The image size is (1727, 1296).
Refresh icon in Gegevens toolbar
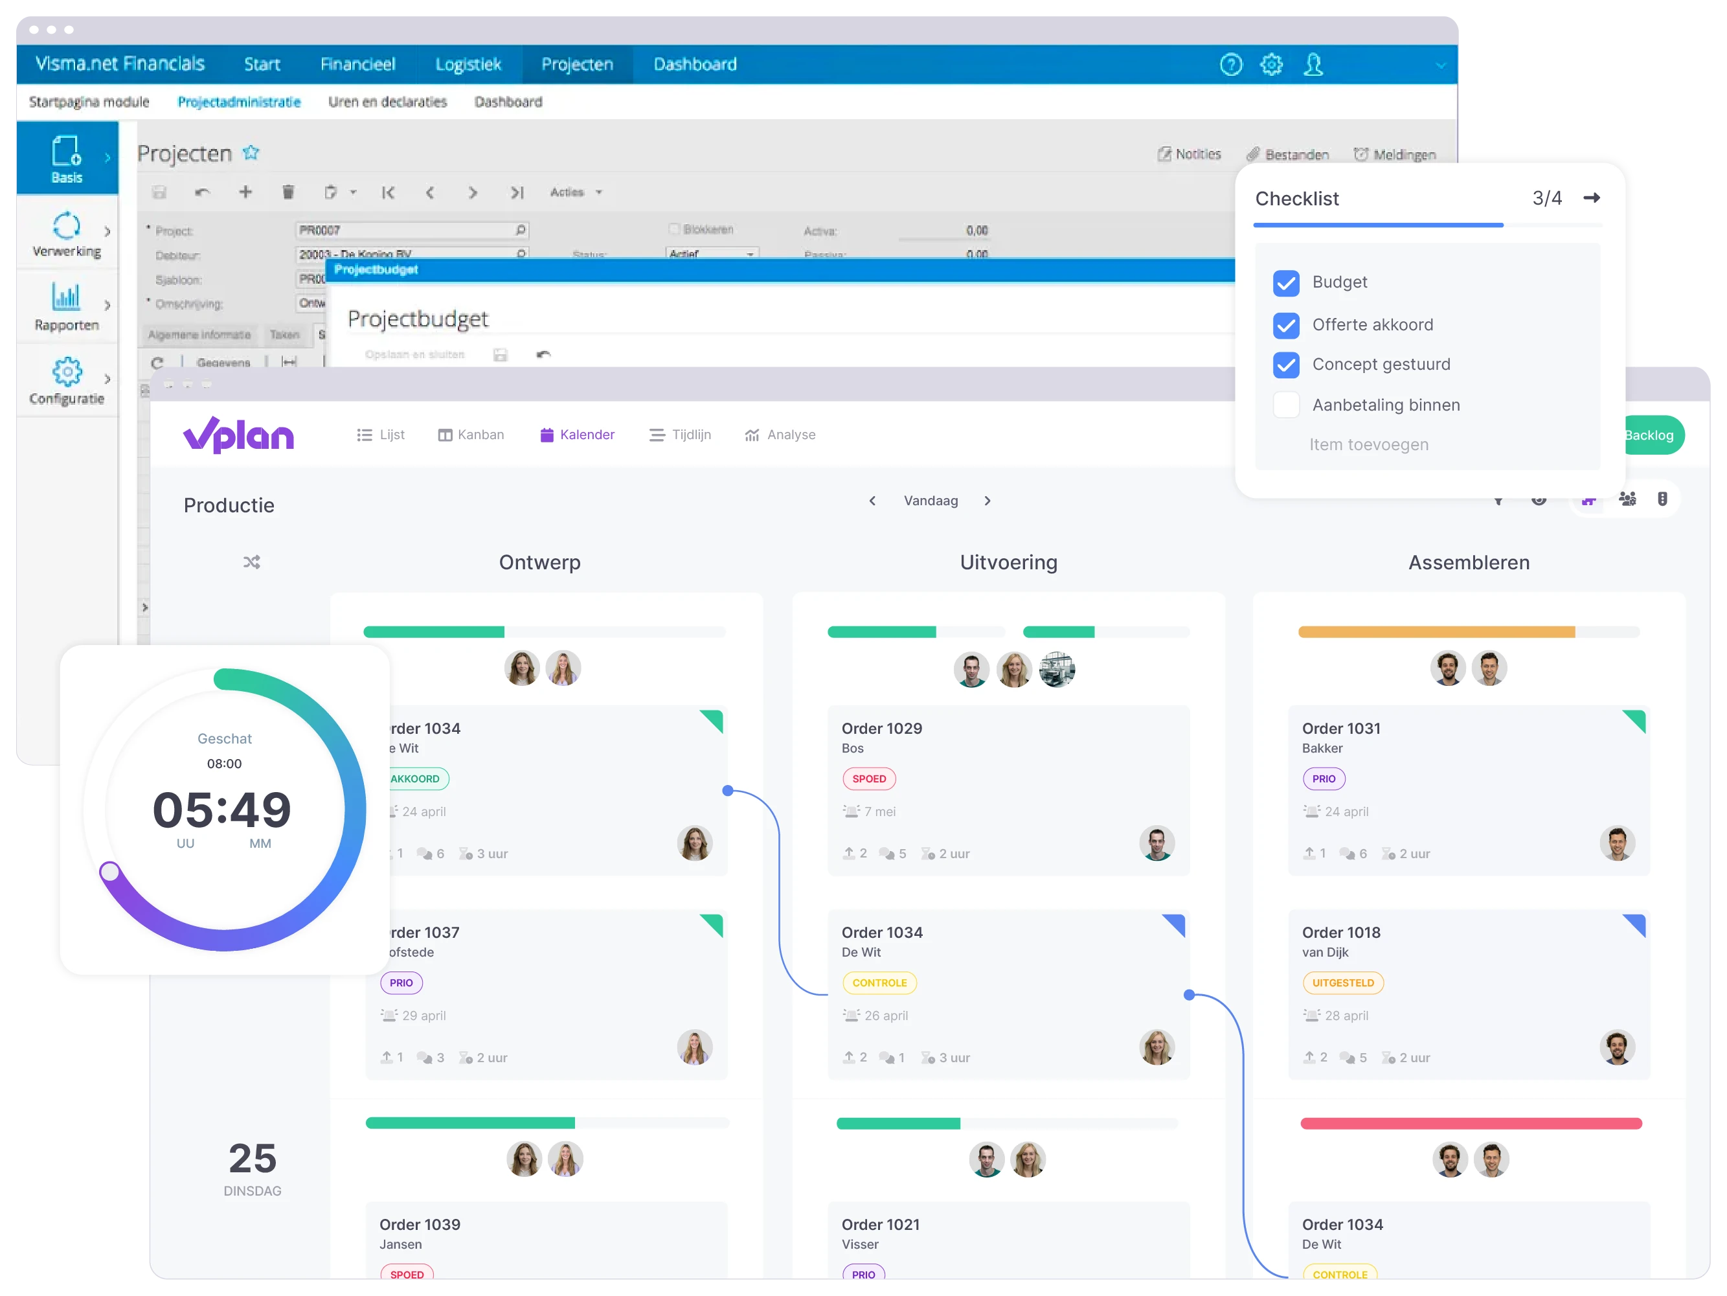(157, 363)
